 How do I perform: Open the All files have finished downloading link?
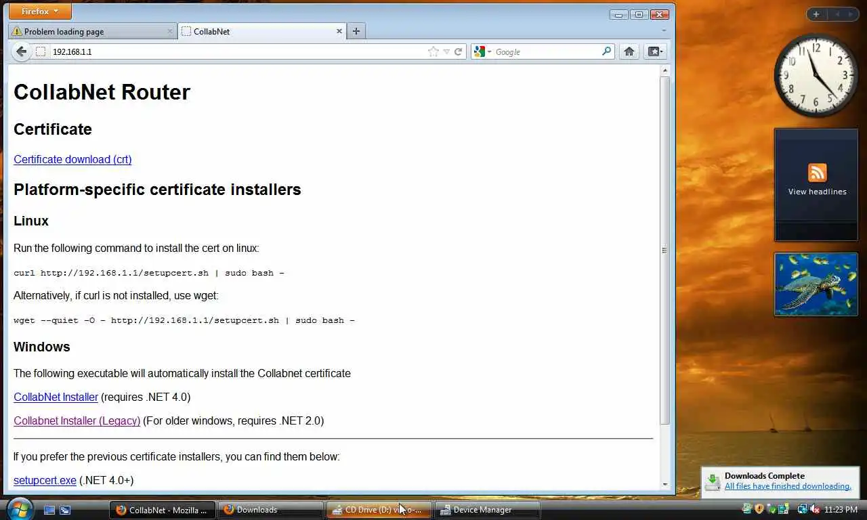click(x=788, y=486)
